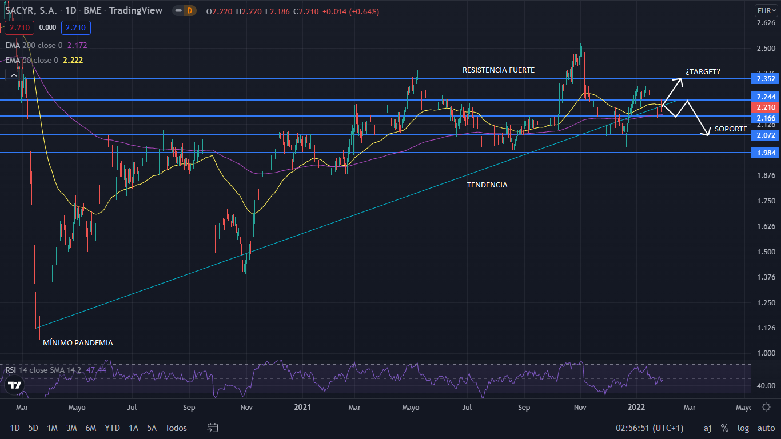The height and width of the screenshot is (439, 781).
Task: Open chart settings gear icon
Action: (766, 407)
